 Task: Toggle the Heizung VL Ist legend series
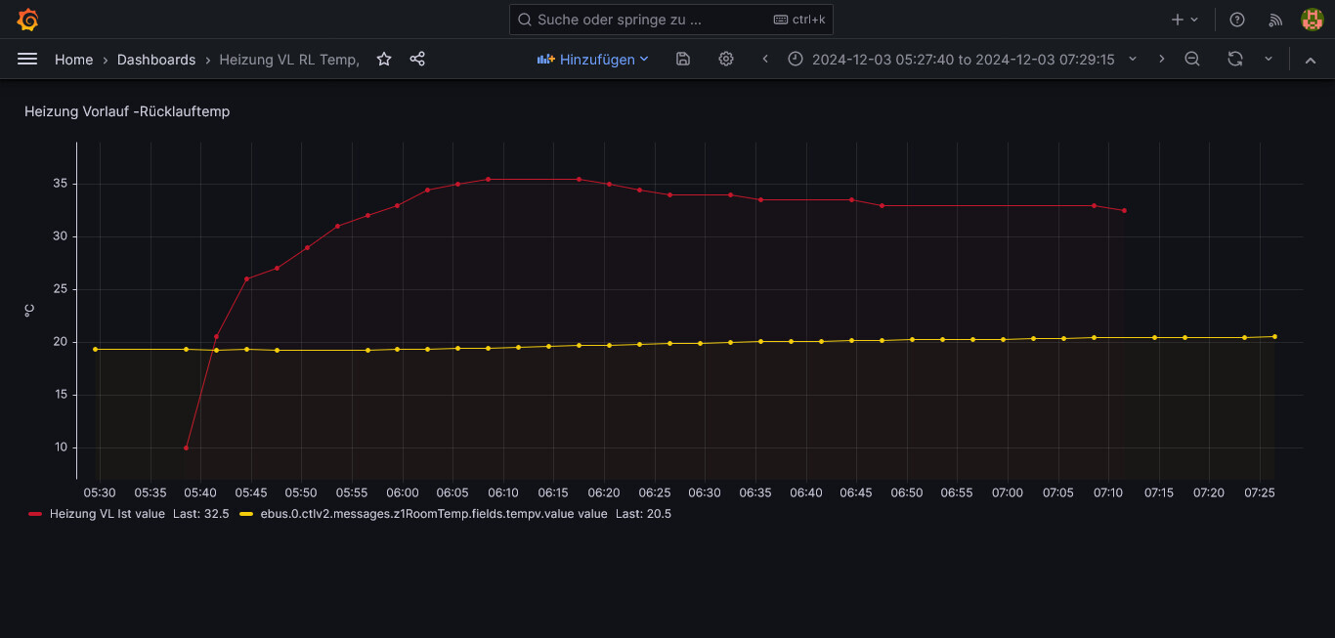[x=107, y=514]
